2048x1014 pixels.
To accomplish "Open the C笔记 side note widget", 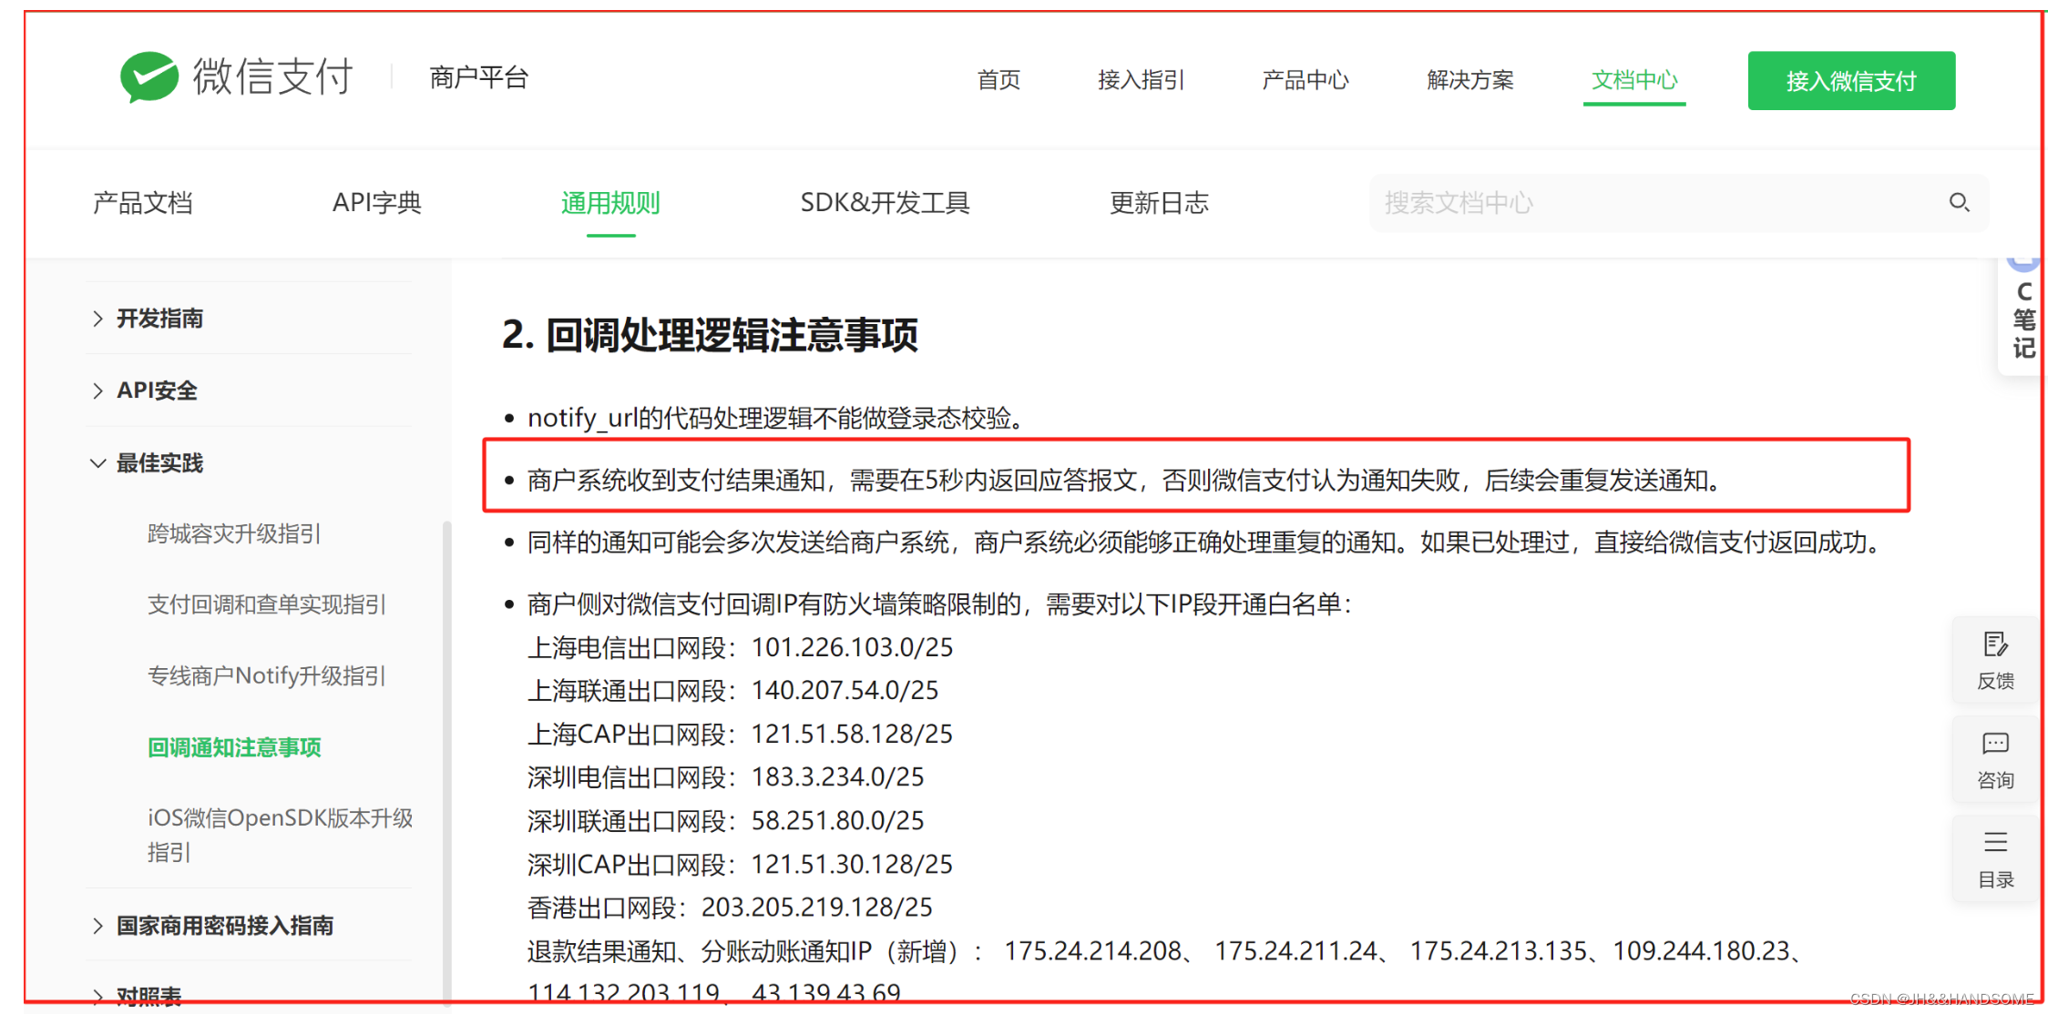I will pos(2023,319).
